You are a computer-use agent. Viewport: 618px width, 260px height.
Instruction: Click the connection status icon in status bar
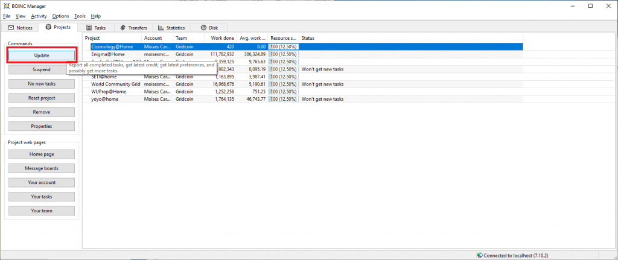[x=479, y=255]
